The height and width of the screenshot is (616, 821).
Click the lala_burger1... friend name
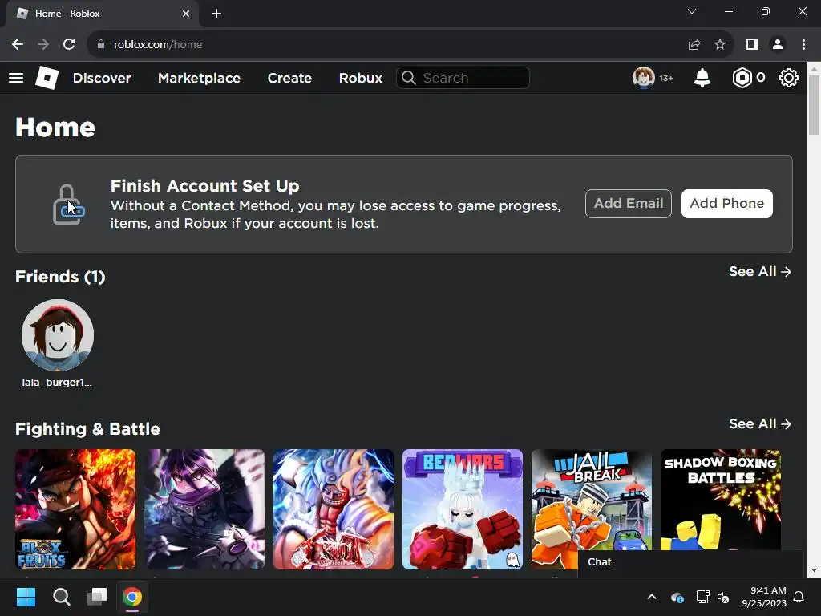tap(57, 383)
